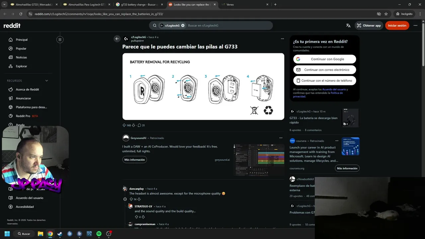Remove the r/LogitechG search filter chip
Screen dimensions: 425x239
(x=183, y=26)
